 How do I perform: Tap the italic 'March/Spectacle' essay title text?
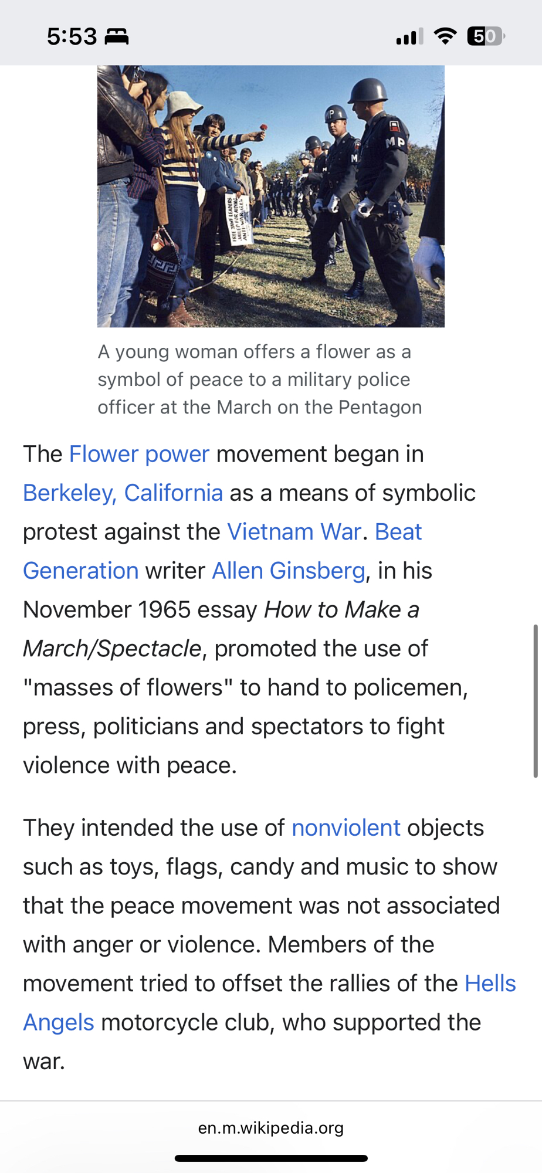[112, 649]
